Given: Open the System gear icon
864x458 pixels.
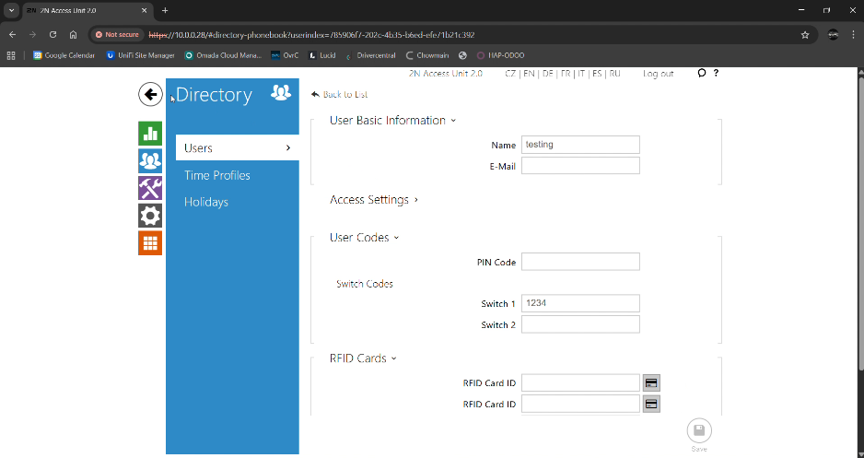Looking at the screenshot, I should [x=150, y=216].
